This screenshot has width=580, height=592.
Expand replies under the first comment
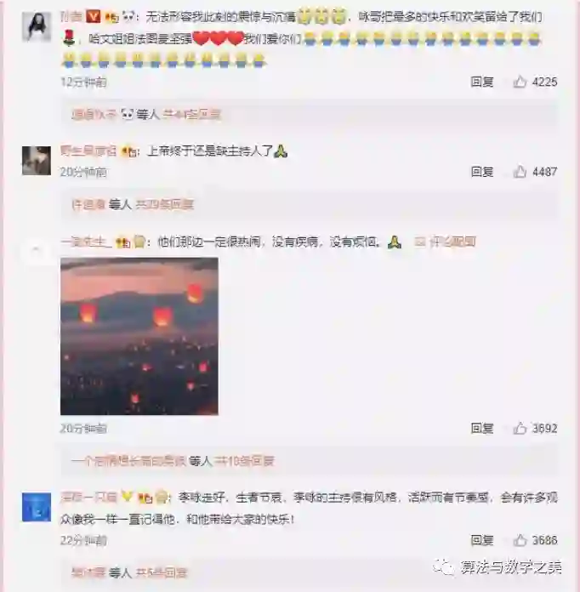coord(191,114)
